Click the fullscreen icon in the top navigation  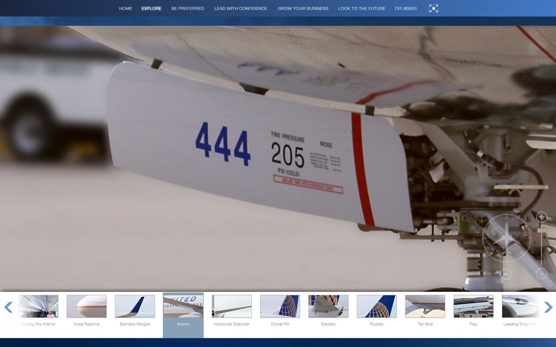(x=433, y=8)
